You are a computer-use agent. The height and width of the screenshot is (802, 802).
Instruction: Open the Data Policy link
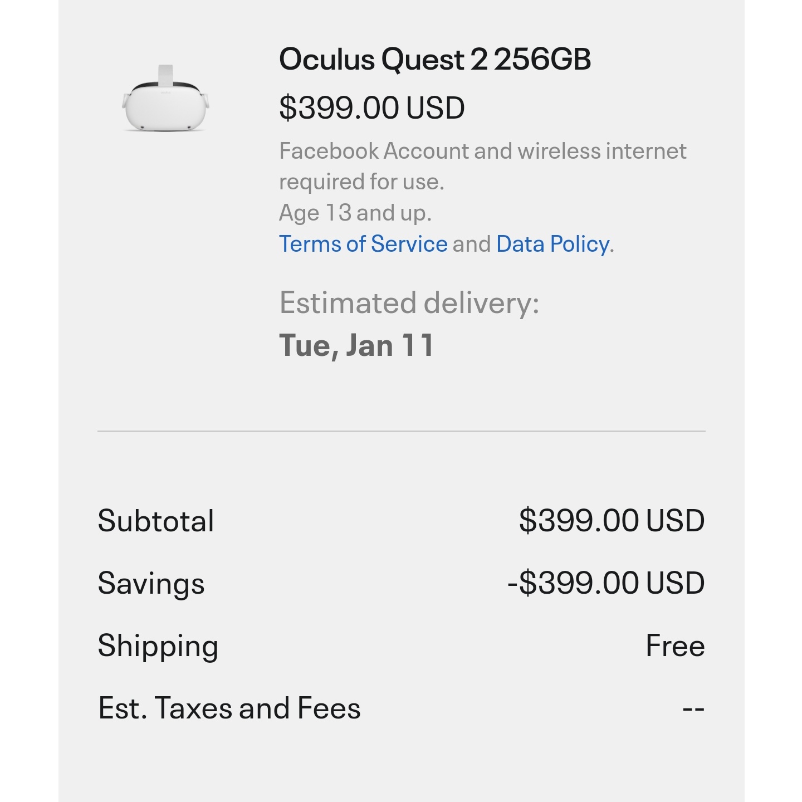coord(552,244)
